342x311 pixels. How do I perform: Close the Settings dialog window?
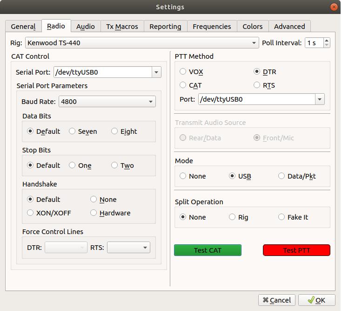(x=334, y=7)
